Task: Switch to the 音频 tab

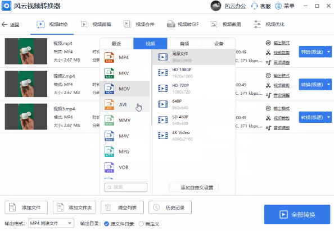Action: click(184, 44)
